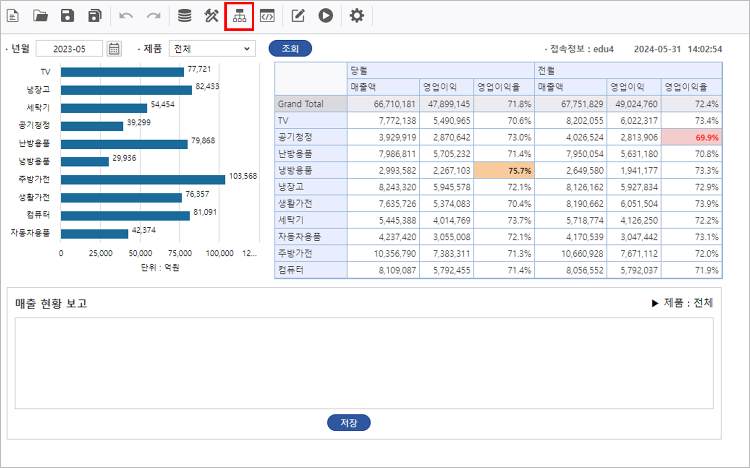The height and width of the screenshot is (468, 750).
Task: Select the 주방가전 bar in chart
Action: pyautogui.click(x=143, y=180)
